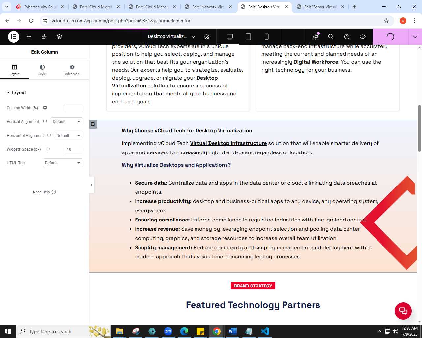This screenshot has height=338, width=422.
Task: Switch to mobile responsive view
Action: click(267, 37)
